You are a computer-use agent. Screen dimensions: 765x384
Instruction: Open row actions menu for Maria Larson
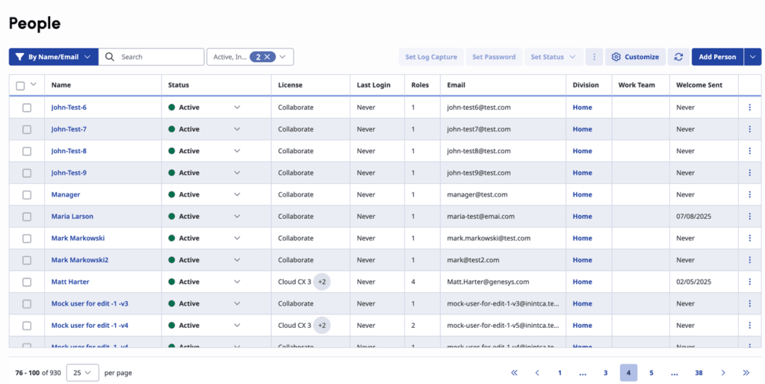click(x=749, y=216)
